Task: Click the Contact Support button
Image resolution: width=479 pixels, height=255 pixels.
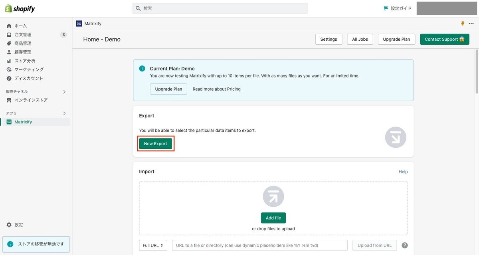Action: (x=444, y=39)
